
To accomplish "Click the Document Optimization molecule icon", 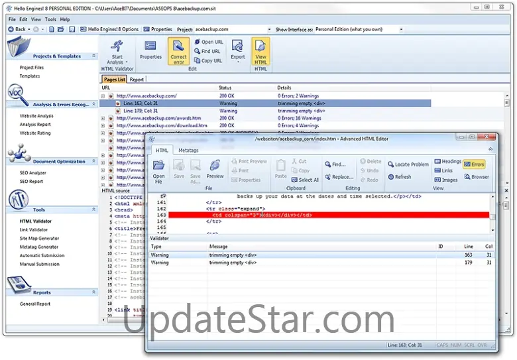I will (x=19, y=153).
